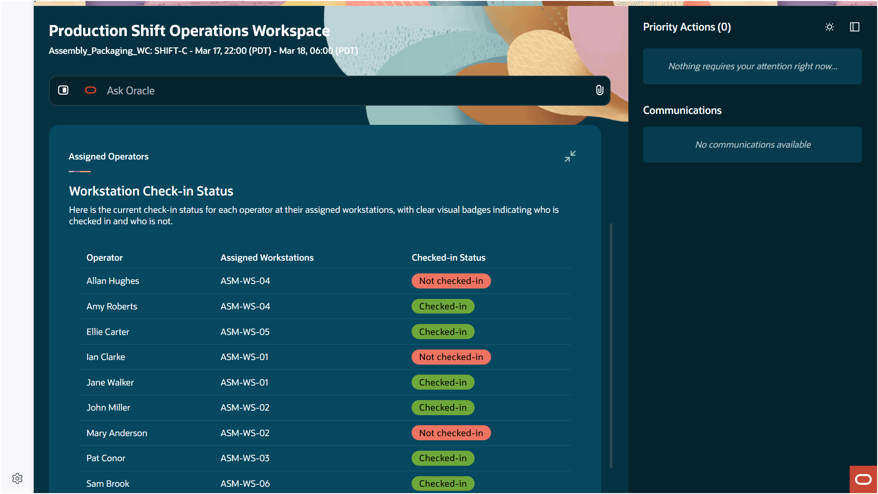Screen dimensions: 878x494
Task: Toggle the side panel layout icon
Action: click(x=854, y=27)
